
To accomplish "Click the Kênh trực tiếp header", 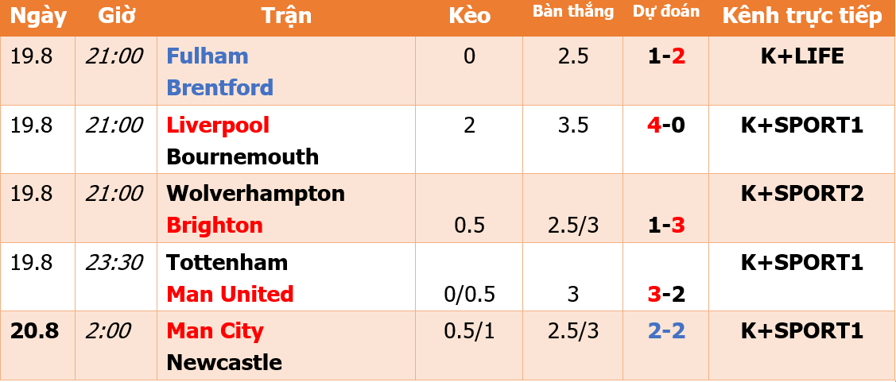I will 802,17.
